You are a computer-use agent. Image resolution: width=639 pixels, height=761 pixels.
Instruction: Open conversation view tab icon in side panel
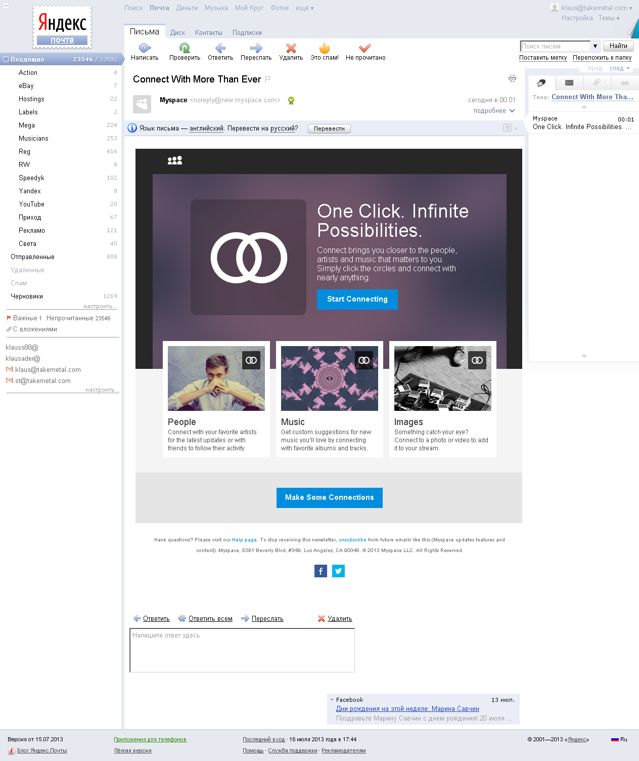click(541, 82)
